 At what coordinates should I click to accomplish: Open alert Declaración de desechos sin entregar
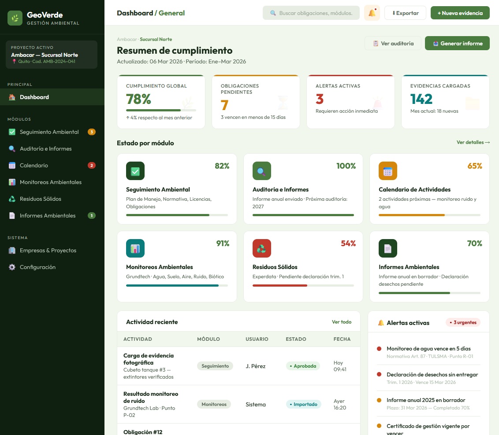(428, 378)
